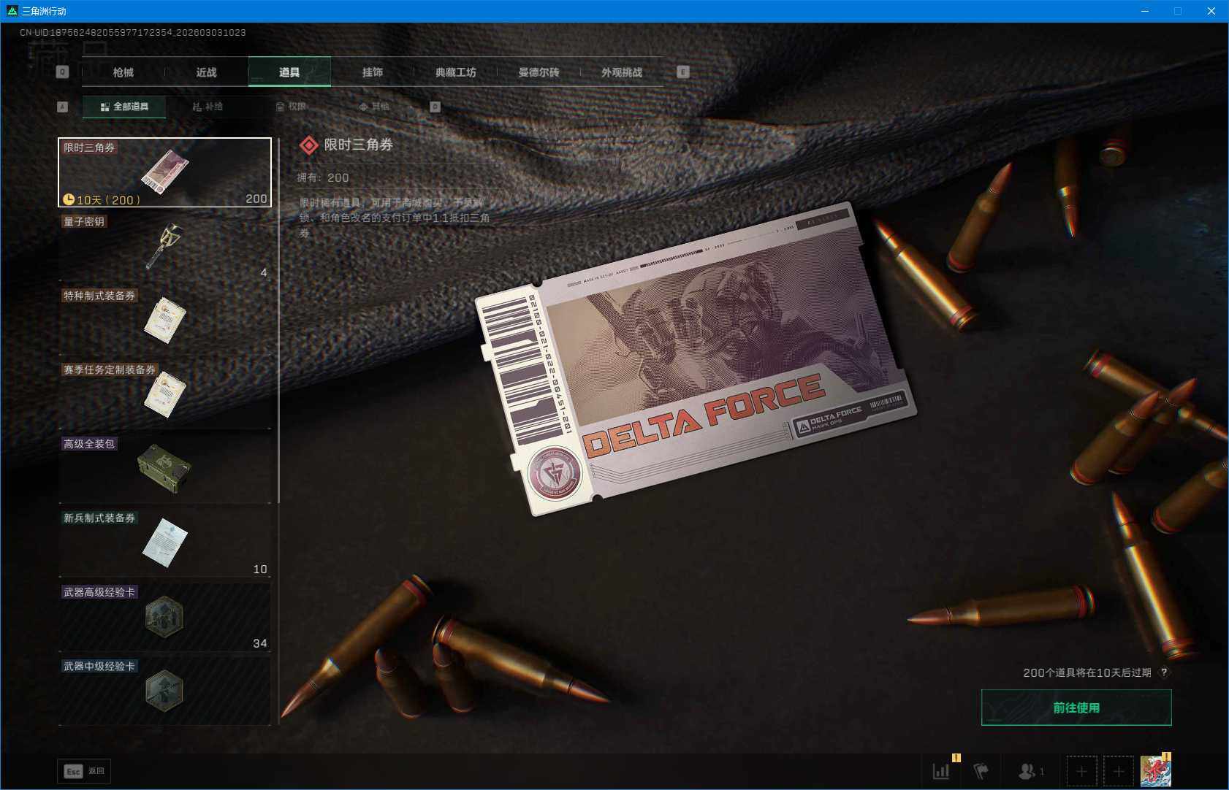This screenshot has height=790, width=1229.
Task: Open the 典藏工坊 tab
Action: 455,72
